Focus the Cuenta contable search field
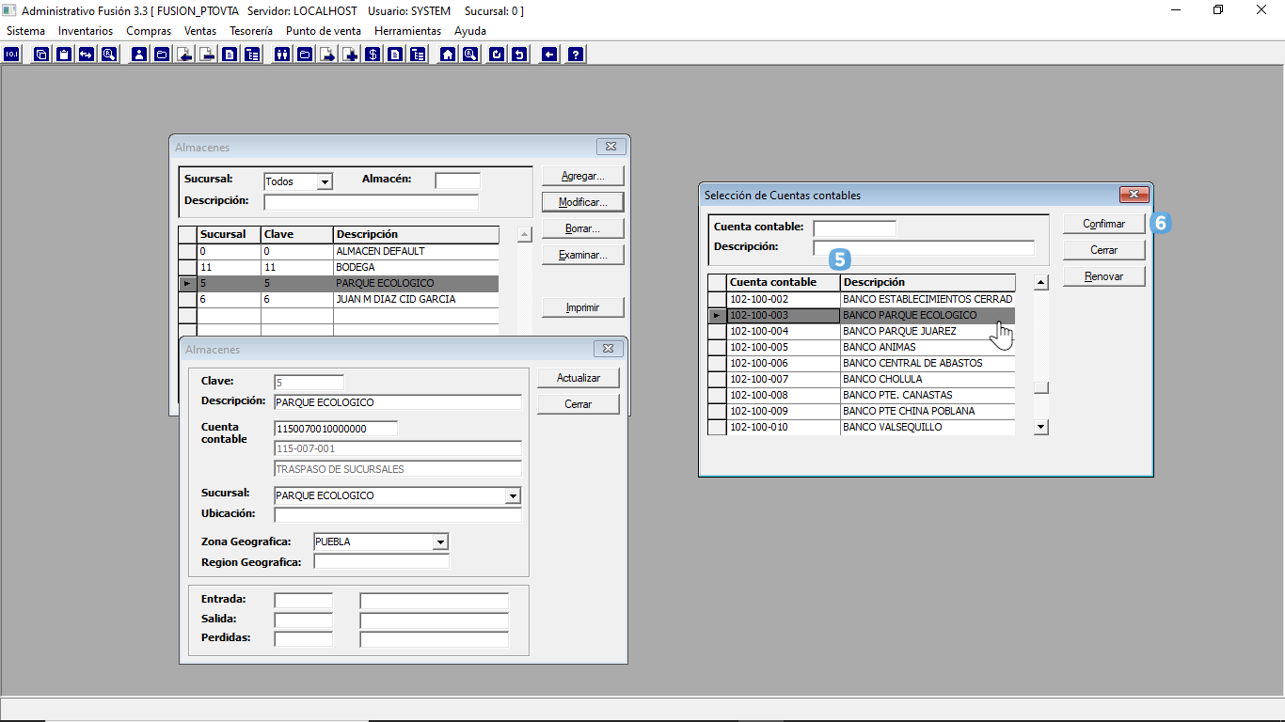Screen dimensions: 1285x722 854,228
